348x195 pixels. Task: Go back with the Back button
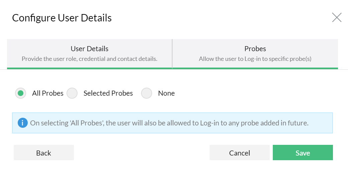pyautogui.click(x=44, y=153)
